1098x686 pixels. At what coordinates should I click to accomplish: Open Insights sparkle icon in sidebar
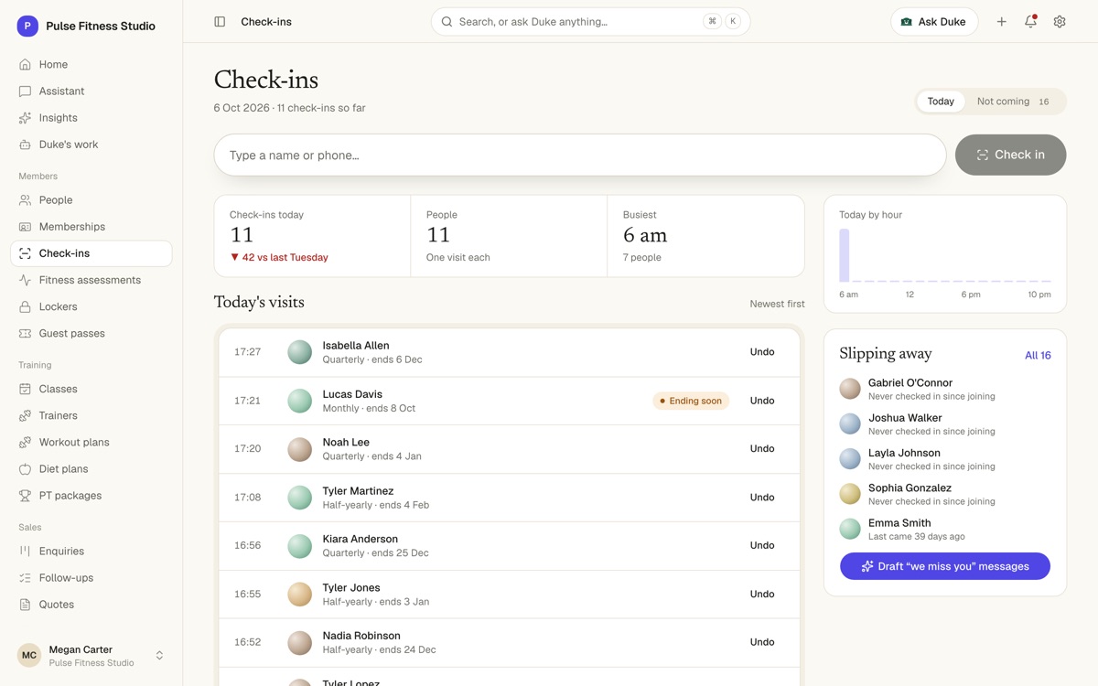[25, 118]
